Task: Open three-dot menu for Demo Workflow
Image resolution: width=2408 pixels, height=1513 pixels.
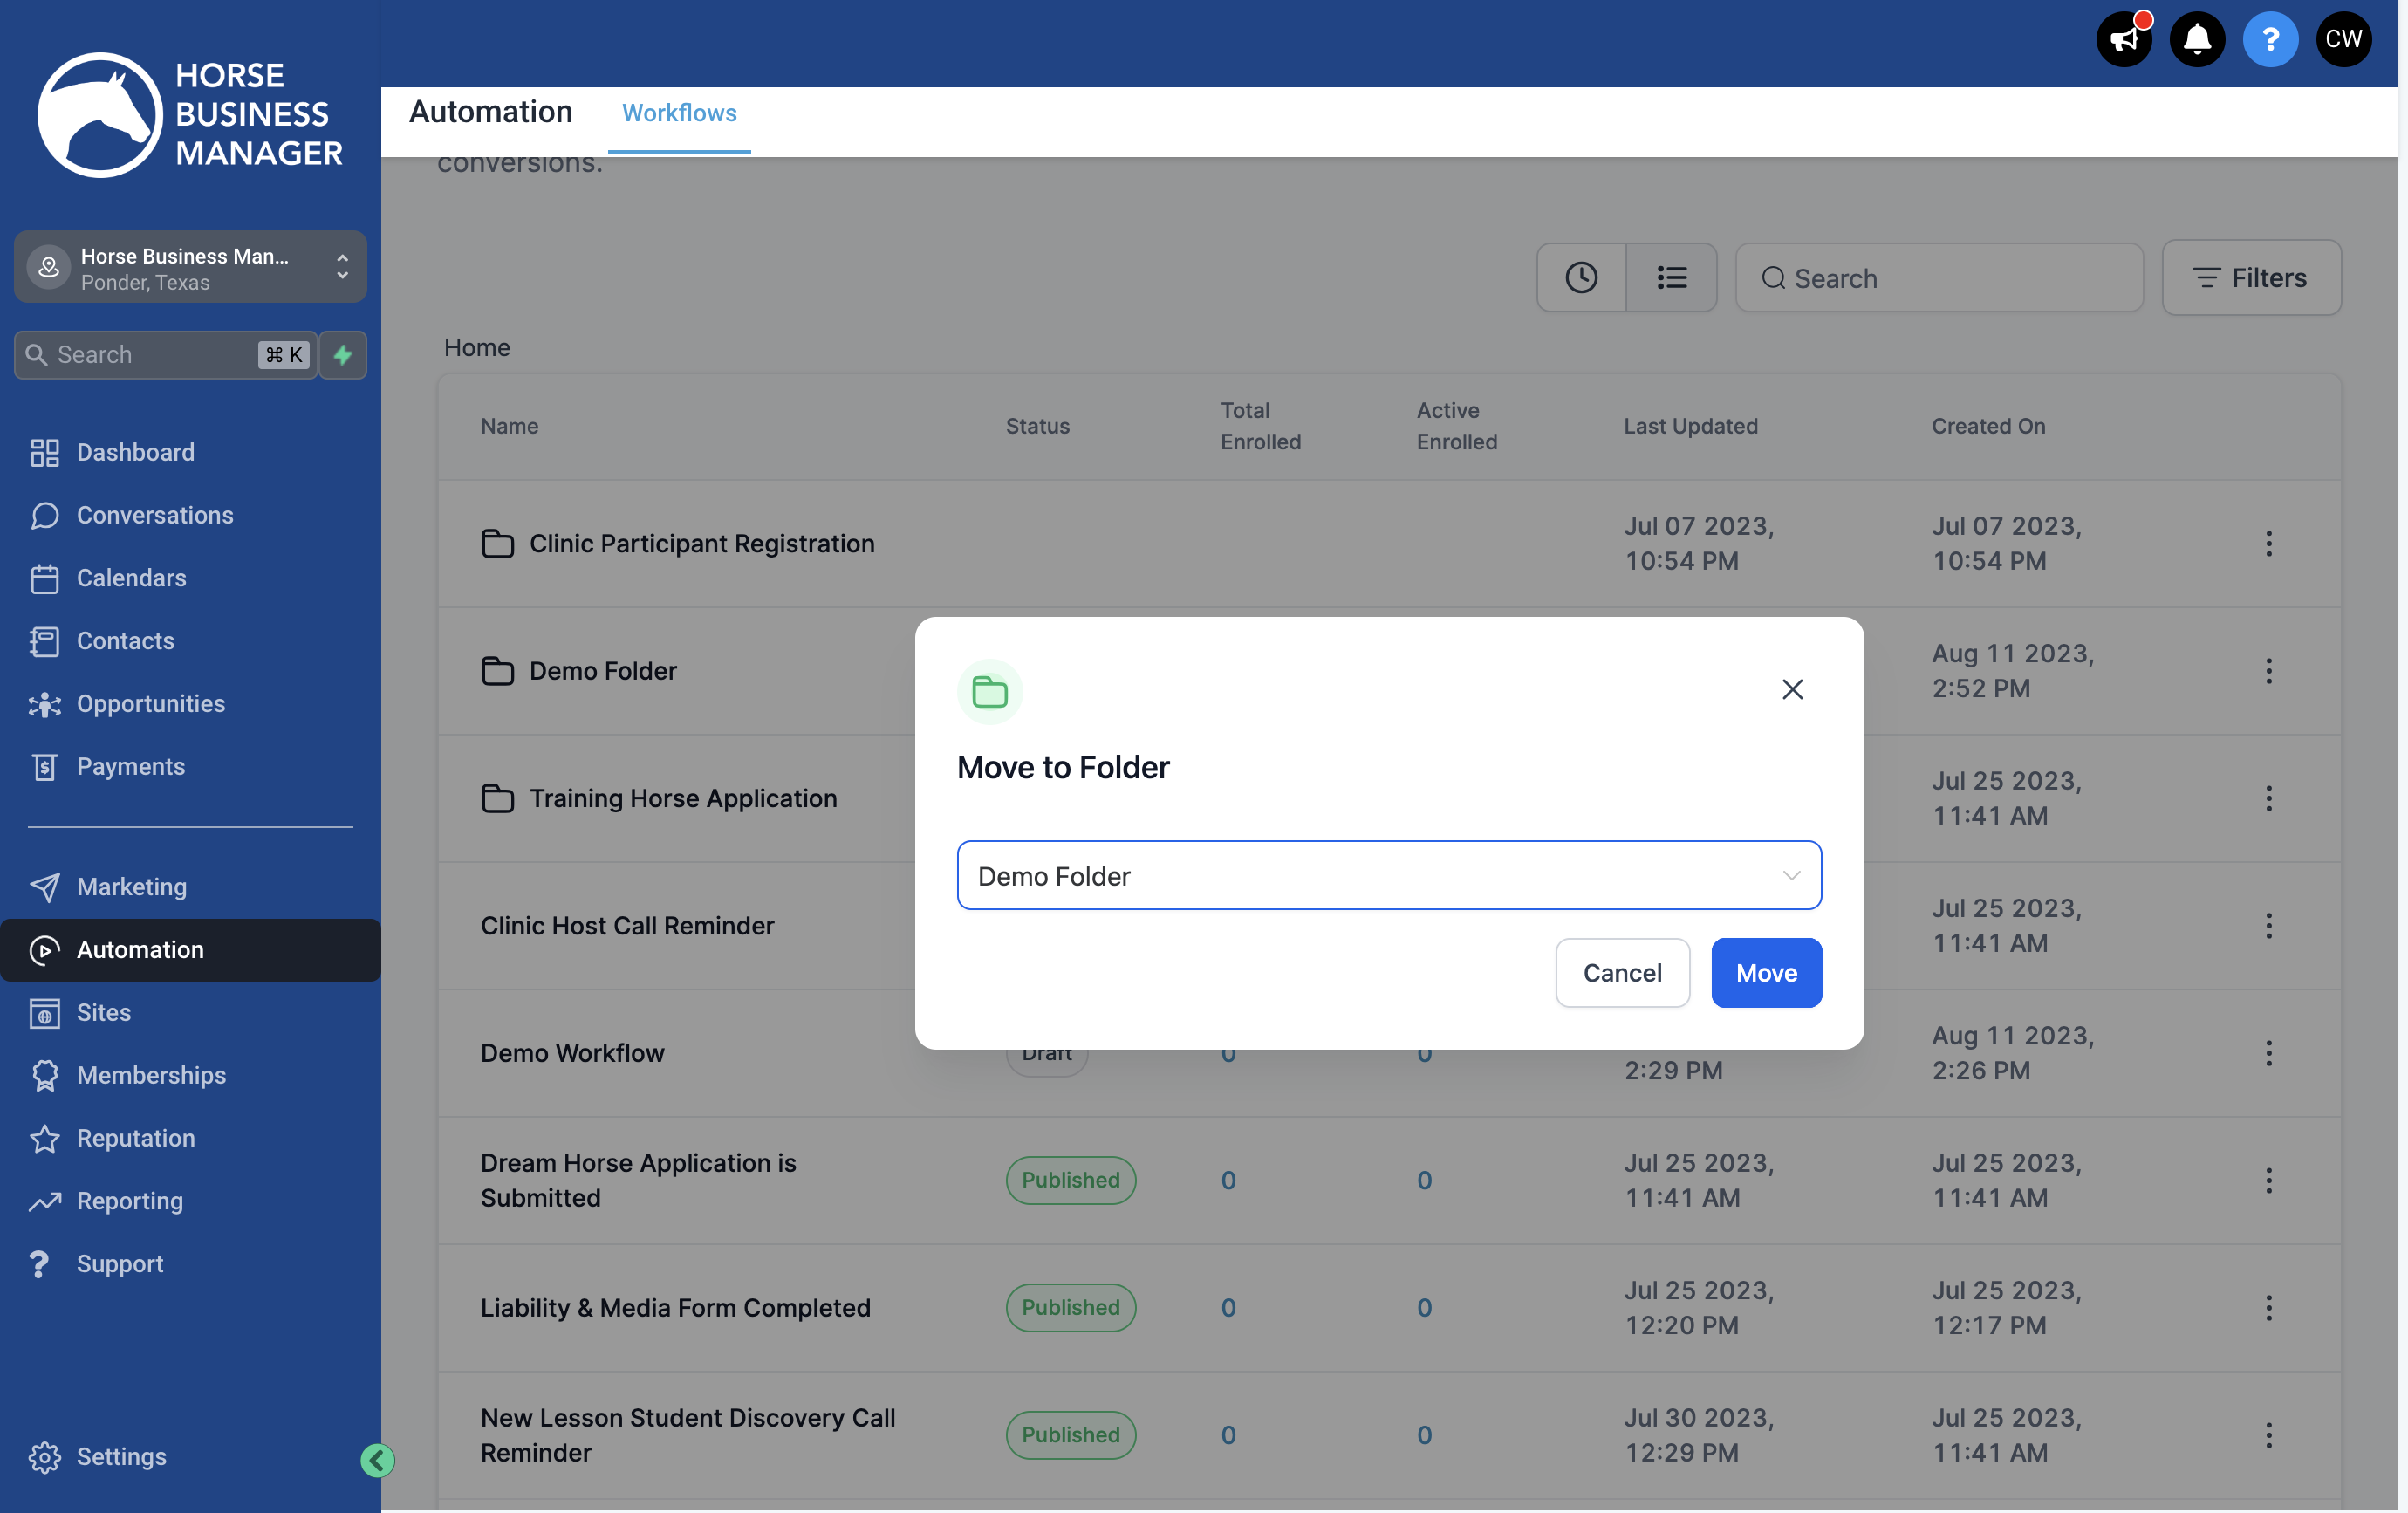Action: pyautogui.click(x=2268, y=1053)
